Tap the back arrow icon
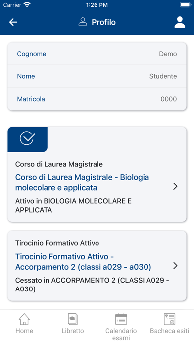The image size is (194, 345). coord(13,22)
